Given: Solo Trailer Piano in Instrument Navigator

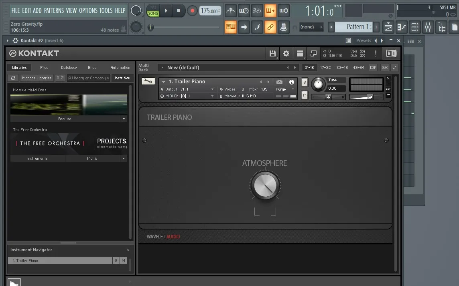Looking at the screenshot, I should click(x=116, y=261).
